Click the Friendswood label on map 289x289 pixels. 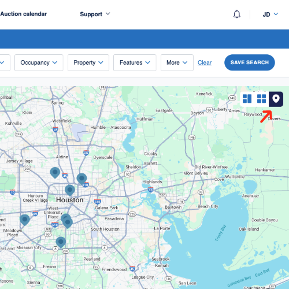(114, 269)
